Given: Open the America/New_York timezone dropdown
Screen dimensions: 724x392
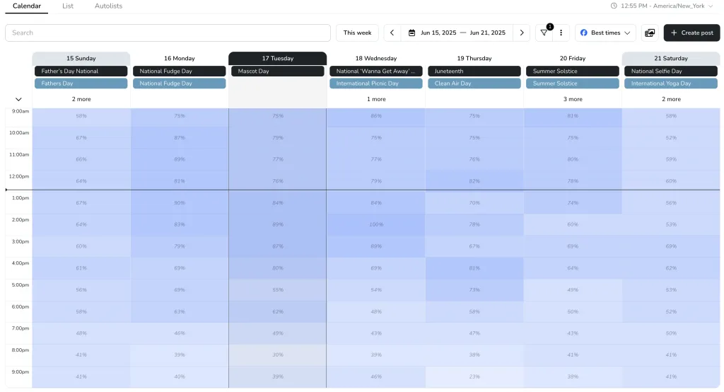Looking at the screenshot, I should click(x=711, y=6).
